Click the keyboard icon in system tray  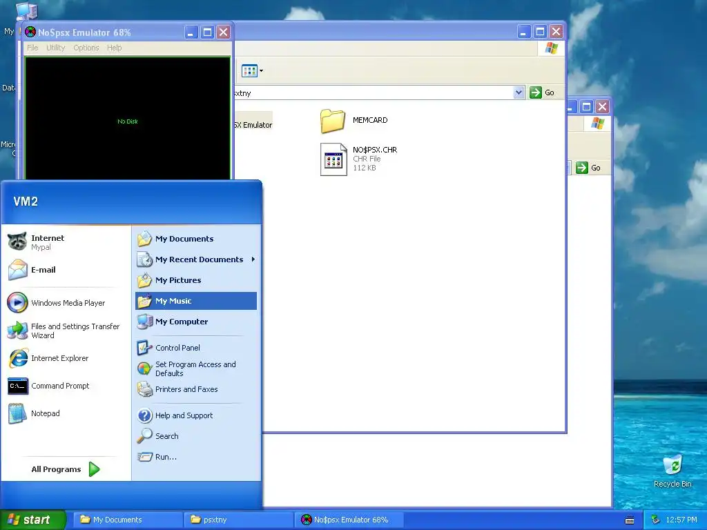[x=630, y=520]
